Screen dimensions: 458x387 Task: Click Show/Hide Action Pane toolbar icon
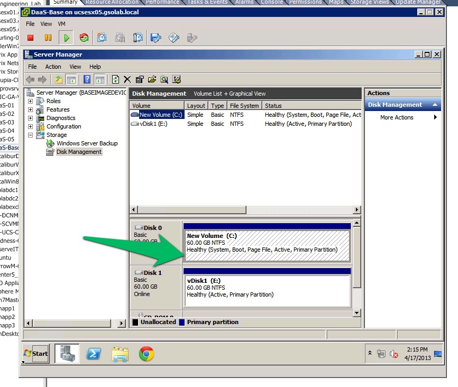click(x=99, y=79)
